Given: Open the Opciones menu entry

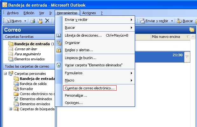Looking at the screenshot, I should [74, 103].
